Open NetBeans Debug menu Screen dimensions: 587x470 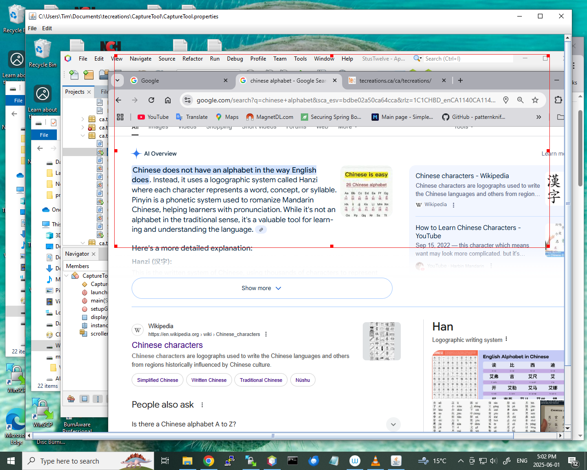click(x=235, y=59)
